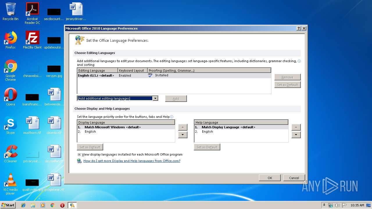Screen dimensions: 372x209
Task: Expand View display languages installed list
Action: [x=79, y=154]
